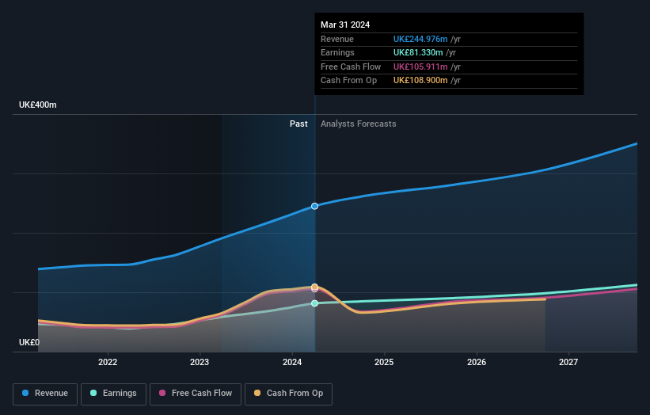Click the teal Earnings legend dot

pyautogui.click(x=93, y=393)
